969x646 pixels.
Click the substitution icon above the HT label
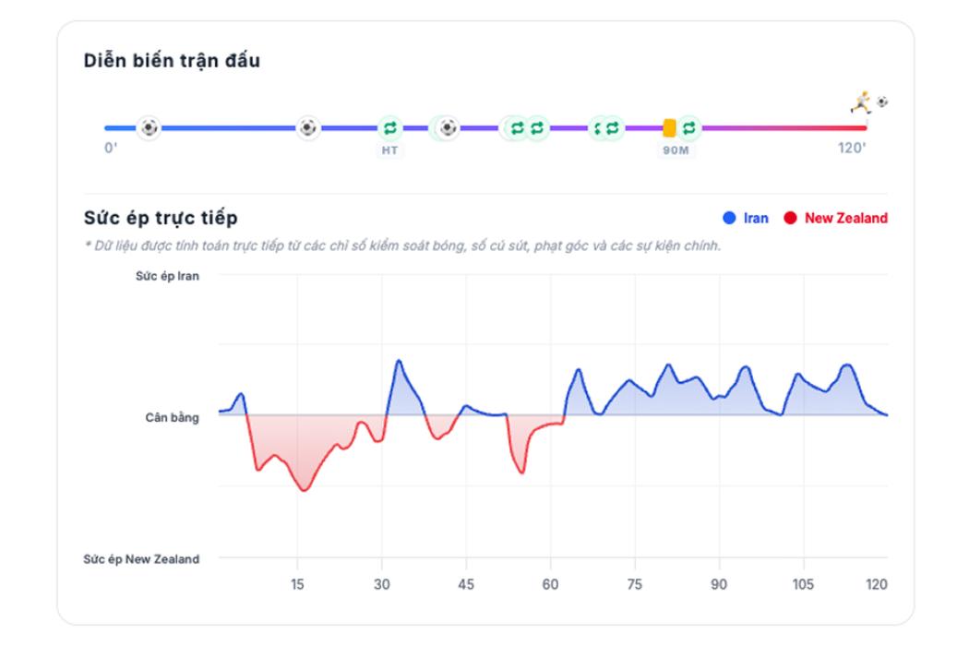[x=390, y=128]
